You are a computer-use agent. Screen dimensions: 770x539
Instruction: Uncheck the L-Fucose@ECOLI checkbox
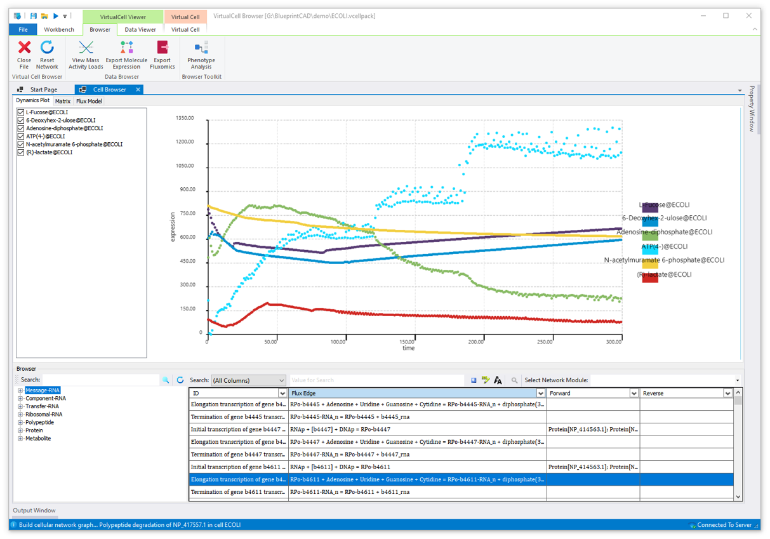pyautogui.click(x=21, y=112)
